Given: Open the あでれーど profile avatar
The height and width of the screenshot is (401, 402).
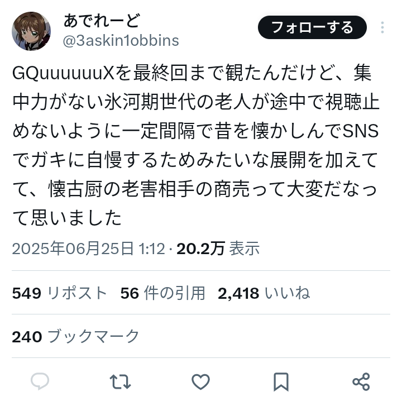Looking at the screenshot, I should coord(31,31).
